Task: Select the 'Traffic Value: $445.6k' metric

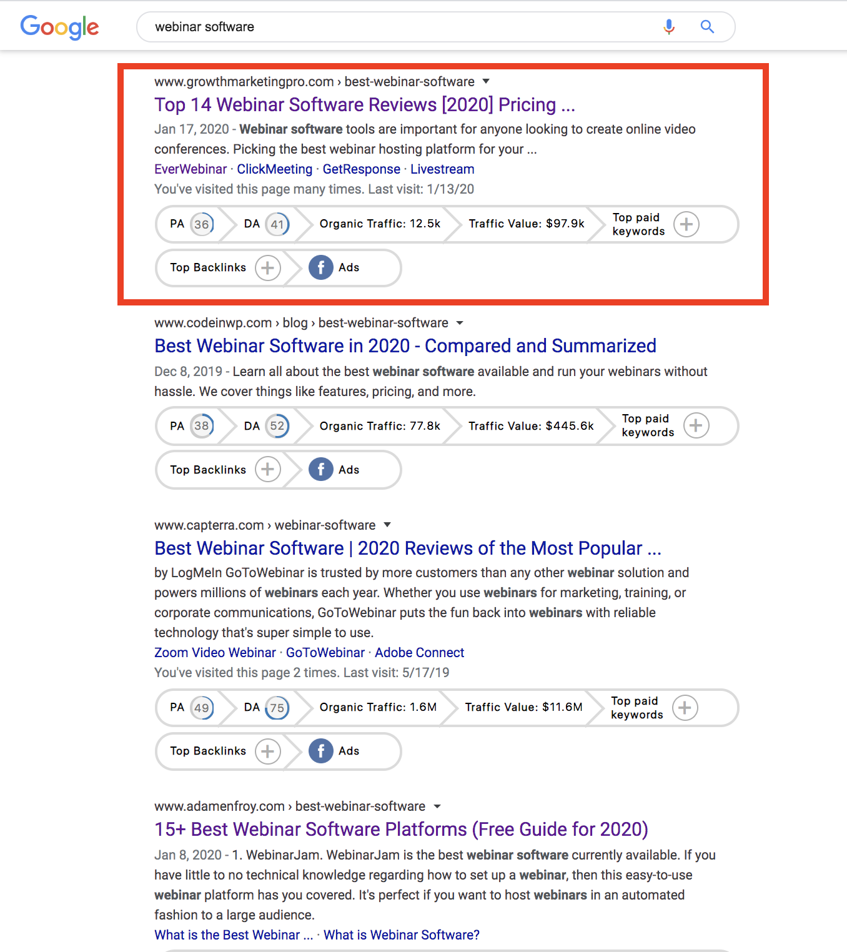Action: tap(532, 426)
